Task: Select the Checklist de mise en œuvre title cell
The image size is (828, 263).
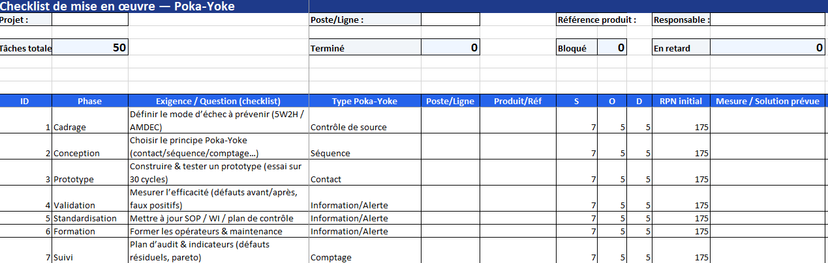Action: (x=117, y=7)
